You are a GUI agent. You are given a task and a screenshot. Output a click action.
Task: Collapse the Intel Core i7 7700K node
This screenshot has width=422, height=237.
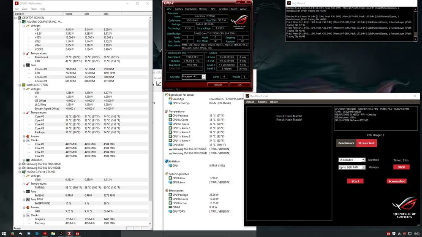tap(20, 85)
